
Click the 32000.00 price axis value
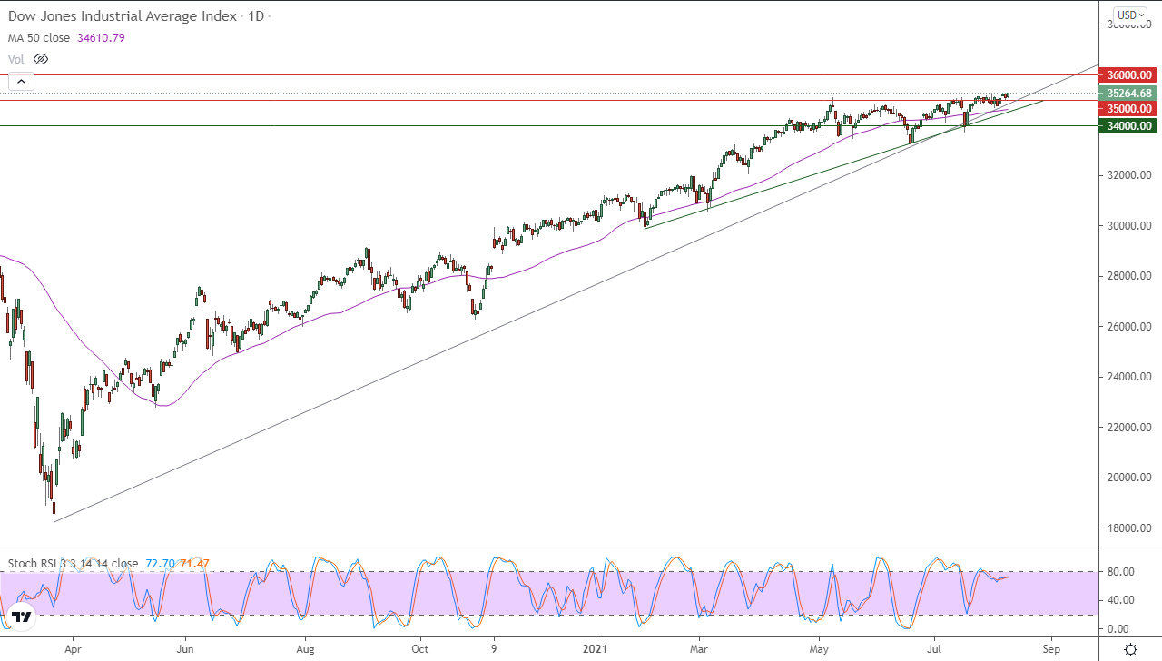click(x=1129, y=175)
